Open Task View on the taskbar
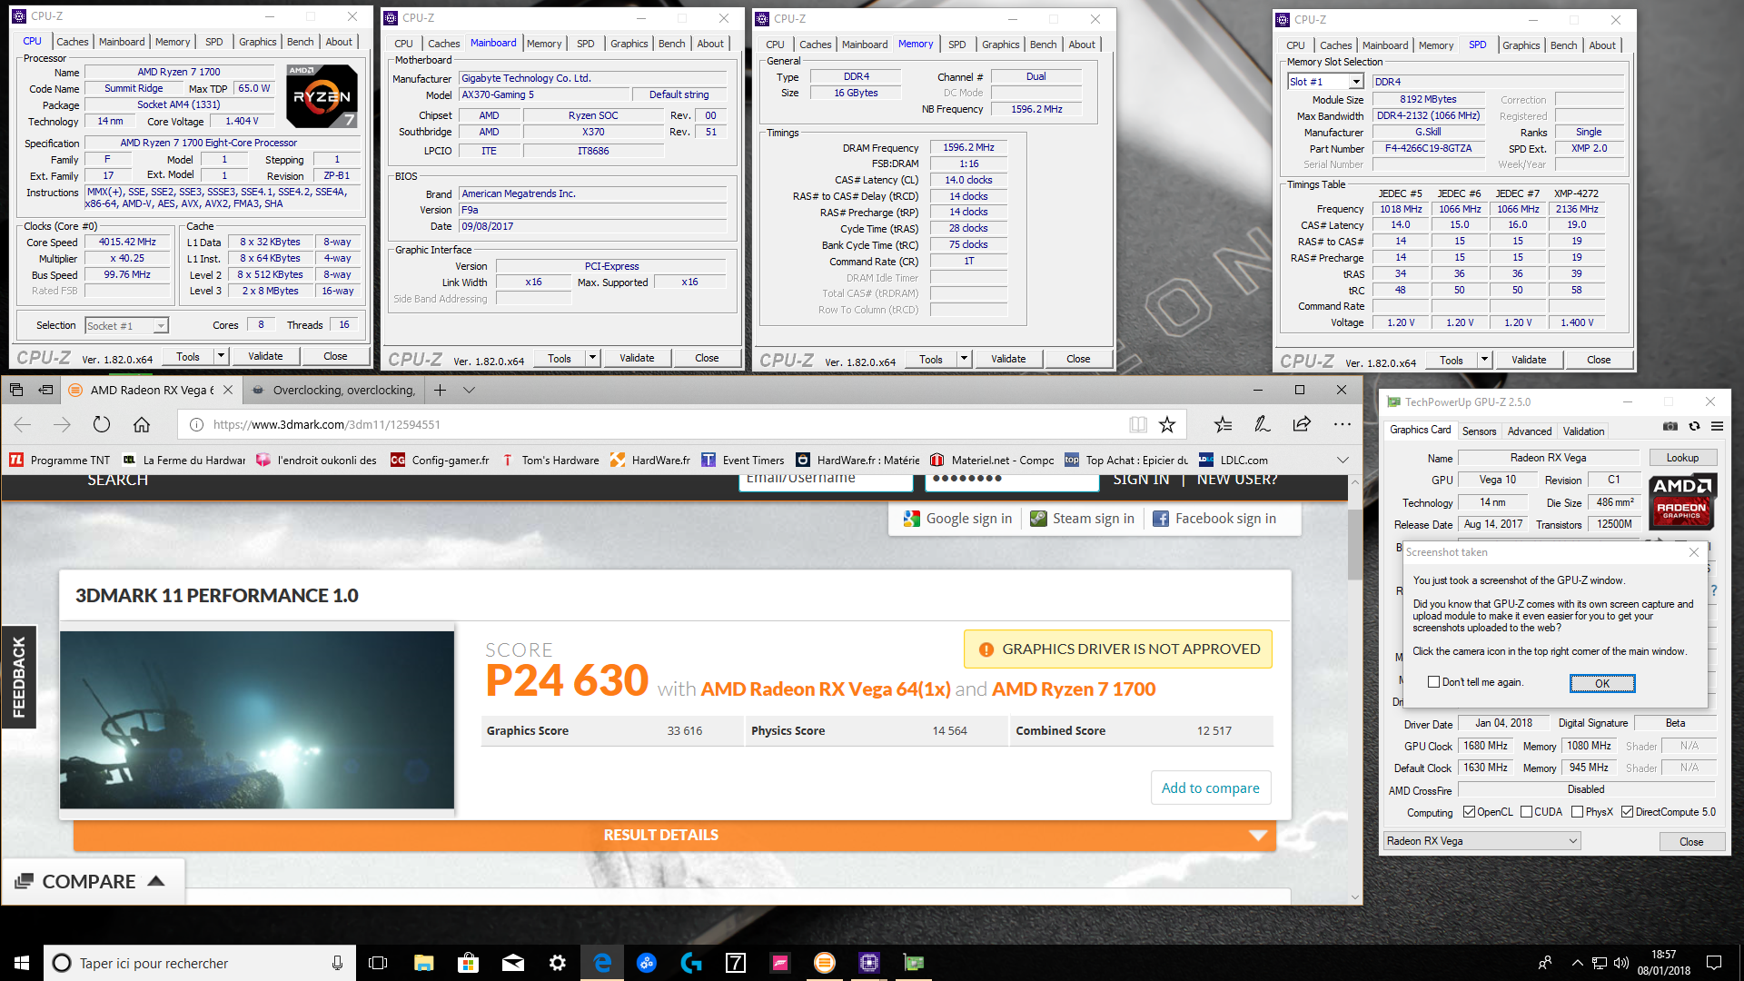The height and width of the screenshot is (981, 1744). (378, 963)
